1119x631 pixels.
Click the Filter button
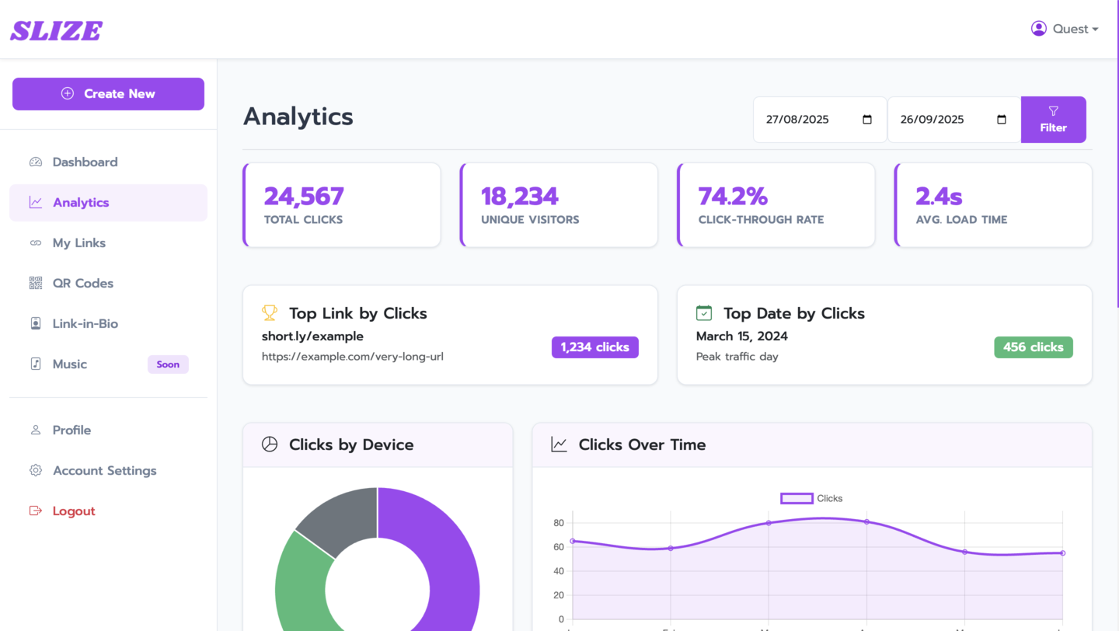pos(1053,120)
